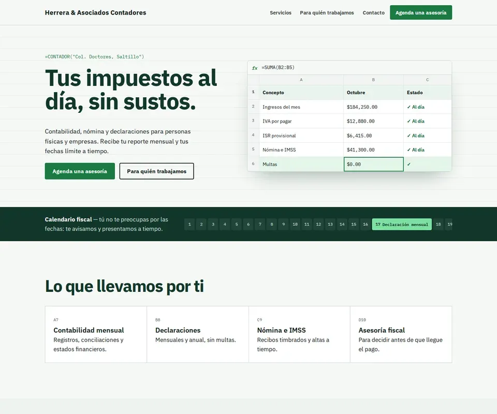Select day 16 in fiscal calendar

click(366, 224)
